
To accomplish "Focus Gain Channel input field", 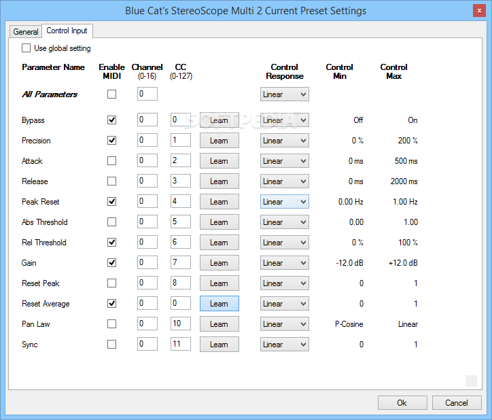I will click(x=147, y=262).
